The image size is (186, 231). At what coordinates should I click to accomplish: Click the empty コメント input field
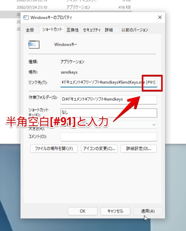click(x=109, y=137)
